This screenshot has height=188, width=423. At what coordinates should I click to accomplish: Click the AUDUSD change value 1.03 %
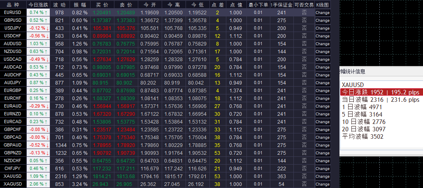[x=38, y=44]
